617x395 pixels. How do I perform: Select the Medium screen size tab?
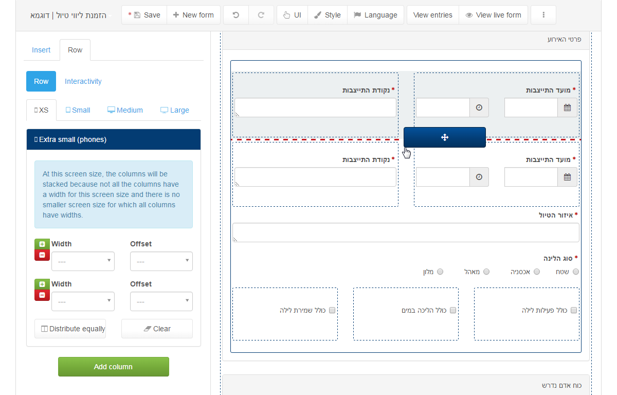[x=125, y=110]
